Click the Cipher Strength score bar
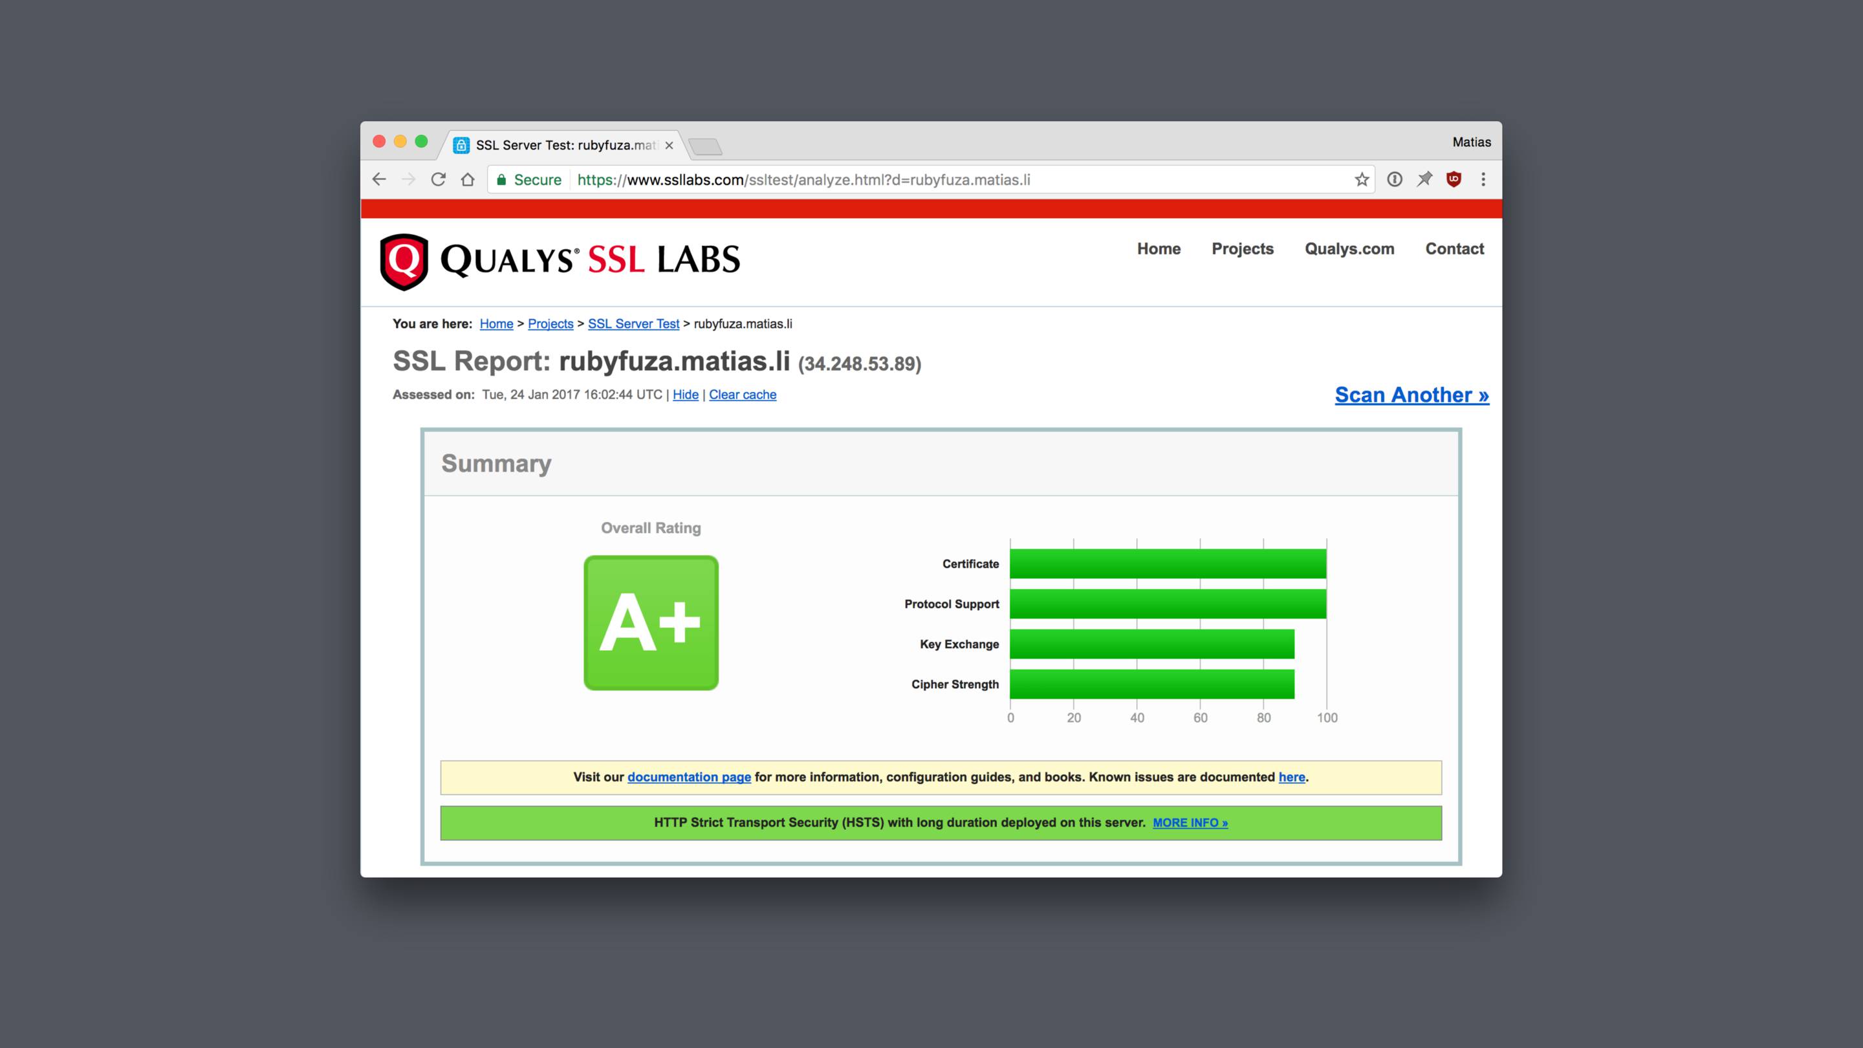 pyautogui.click(x=1152, y=684)
